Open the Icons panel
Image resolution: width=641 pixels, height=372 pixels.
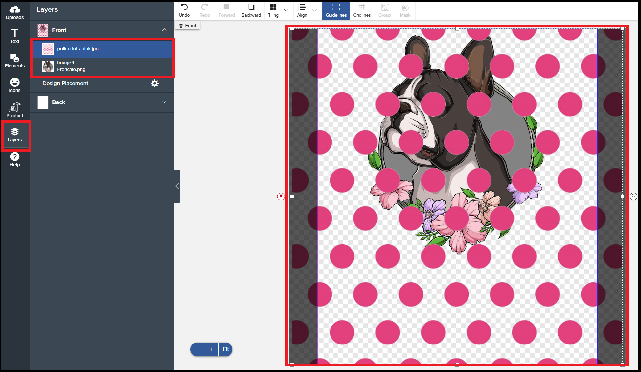tap(15, 85)
